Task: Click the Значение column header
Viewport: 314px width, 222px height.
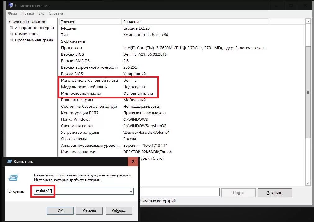Action: (195, 22)
